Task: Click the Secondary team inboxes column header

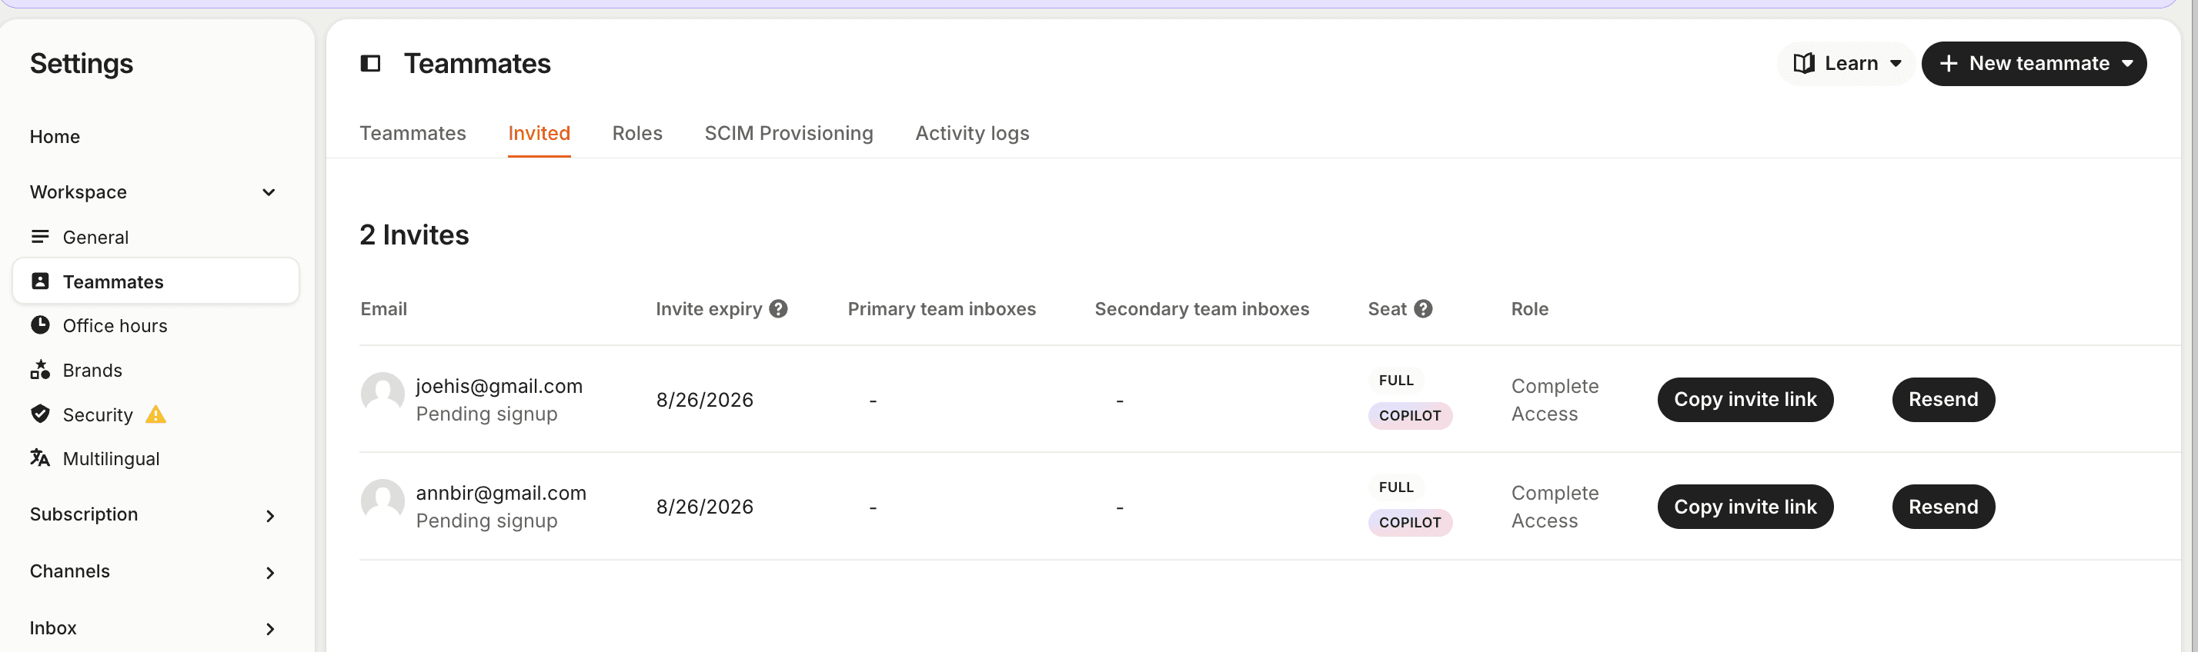Action: click(x=1201, y=308)
